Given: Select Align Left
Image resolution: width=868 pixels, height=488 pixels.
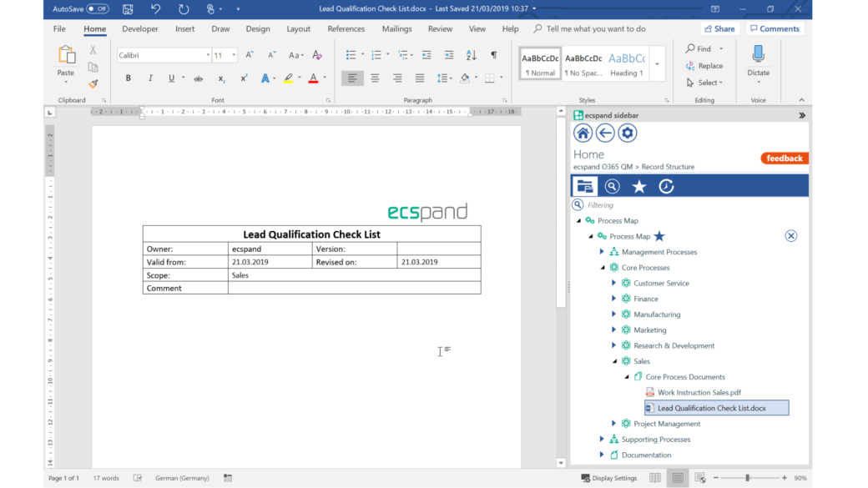Looking at the screenshot, I should (352, 78).
